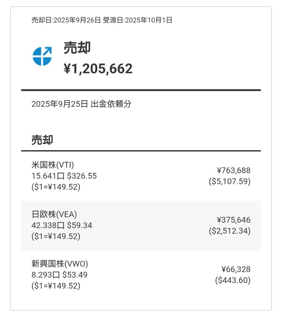Select the 2025年9月25日 出金依頼分 line
Screen dimensions: 282x321
pos(81,104)
